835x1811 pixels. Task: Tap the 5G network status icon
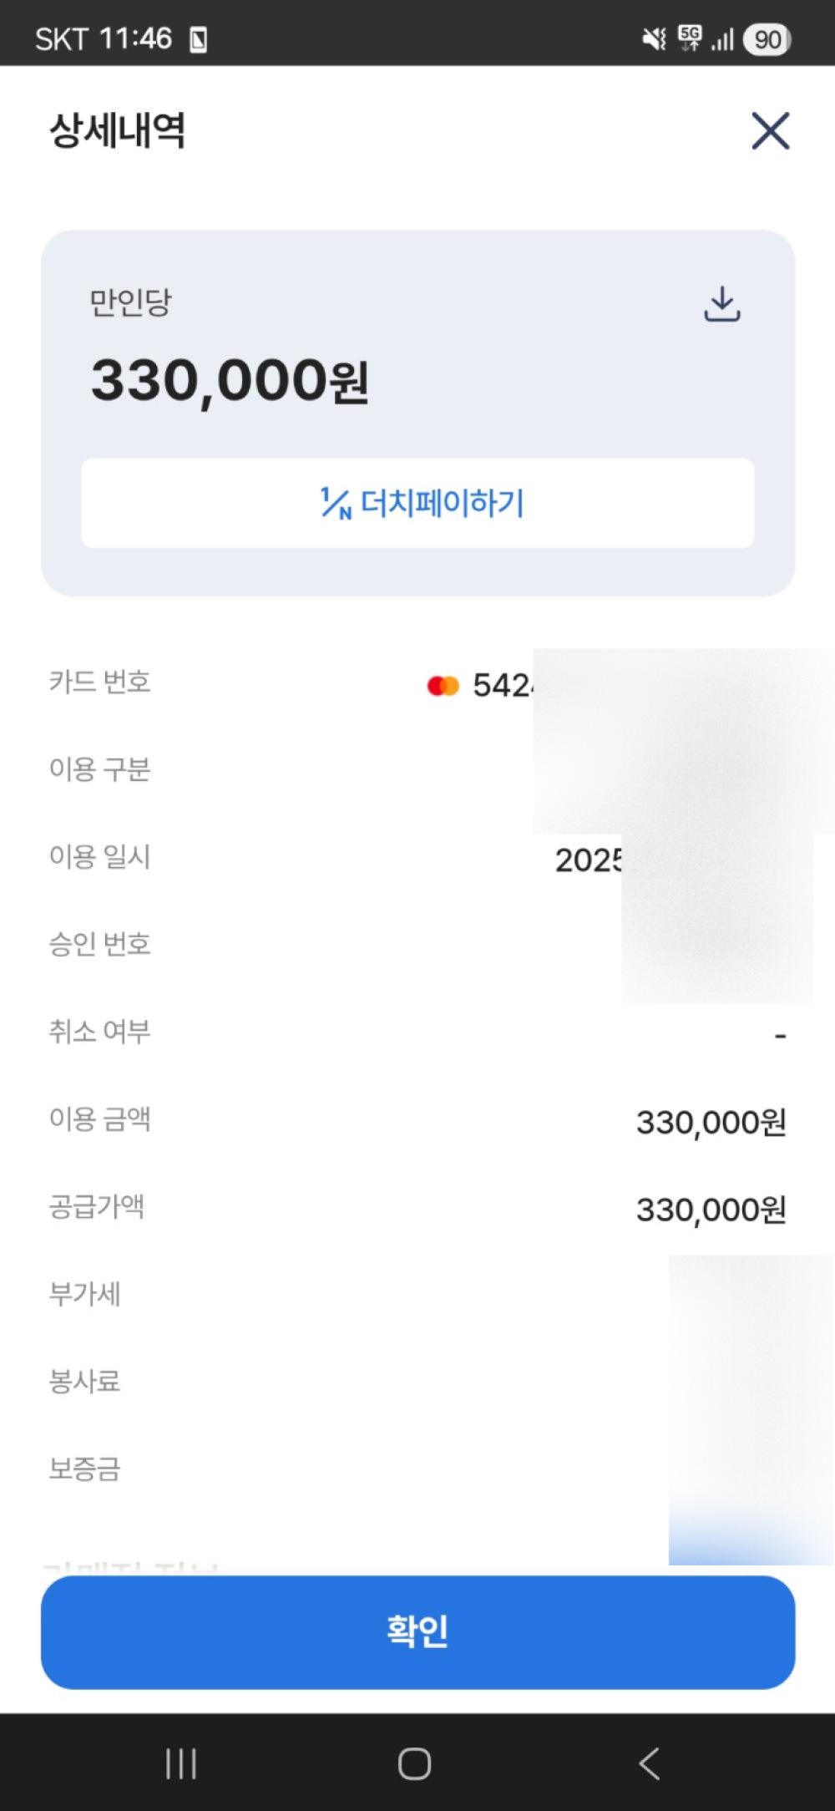[691, 38]
